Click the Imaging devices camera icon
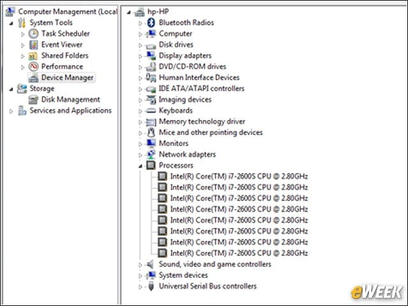This screenshot has width=408, height=306. point(151,99)
